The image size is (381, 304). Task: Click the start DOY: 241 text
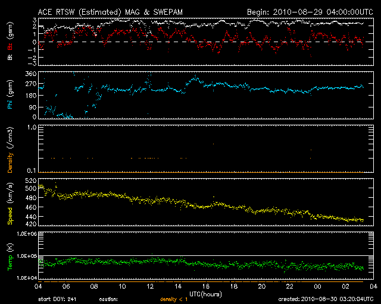(x=58, y=300)
